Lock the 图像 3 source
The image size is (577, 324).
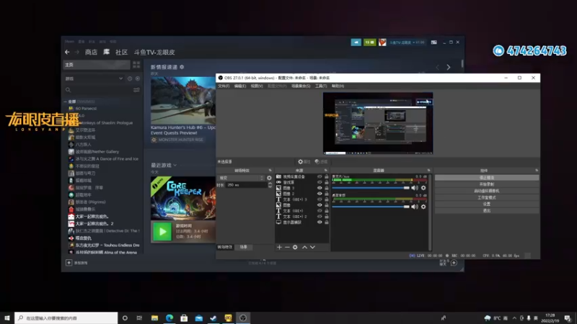tap(327, 188)
